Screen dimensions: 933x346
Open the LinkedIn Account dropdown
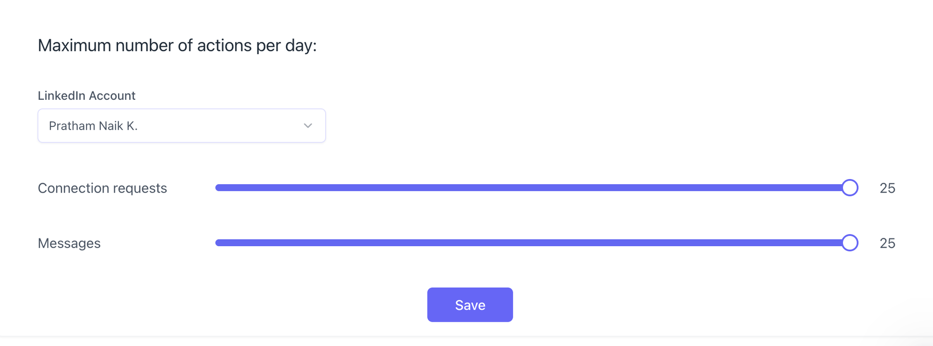pyautogui.click(x=181, y=126)
